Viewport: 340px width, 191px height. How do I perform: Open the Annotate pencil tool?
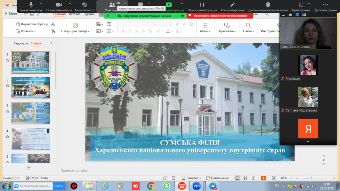click(x=232, y=5)
